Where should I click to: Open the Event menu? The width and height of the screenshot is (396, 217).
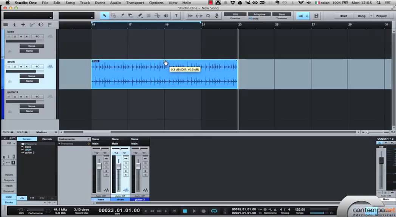[100, 3]
